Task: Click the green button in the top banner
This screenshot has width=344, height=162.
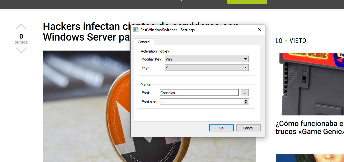Action: pyautogui.click(x=247, y=2)
